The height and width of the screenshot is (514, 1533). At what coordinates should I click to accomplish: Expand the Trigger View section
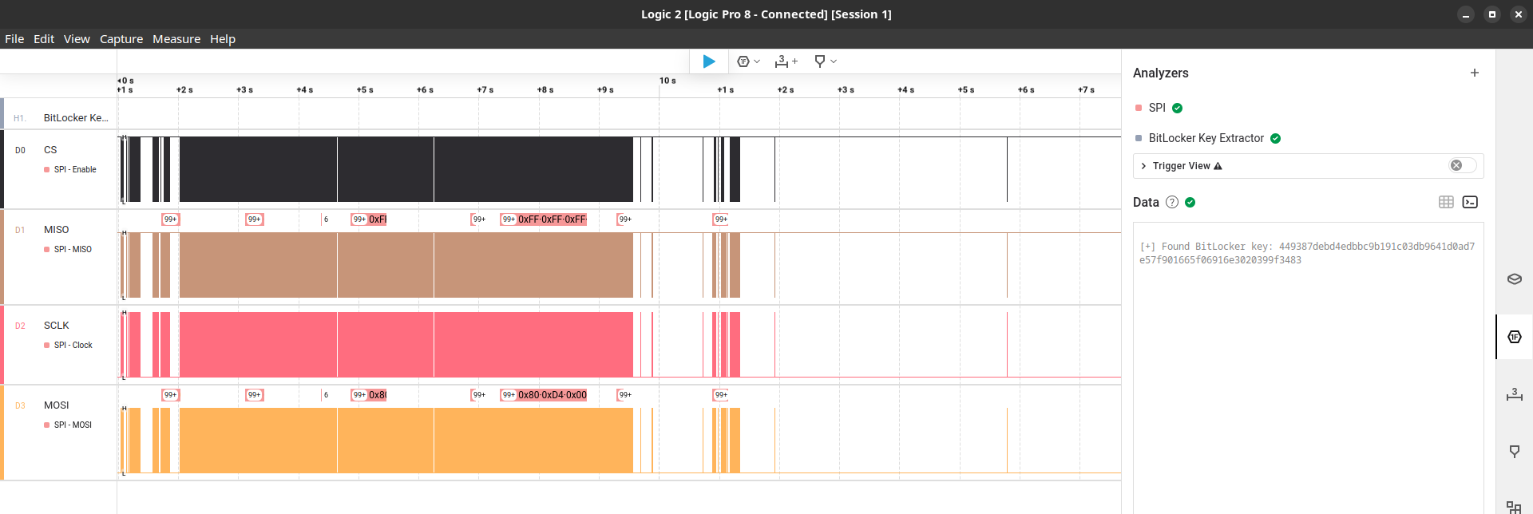coord(1144,166)
